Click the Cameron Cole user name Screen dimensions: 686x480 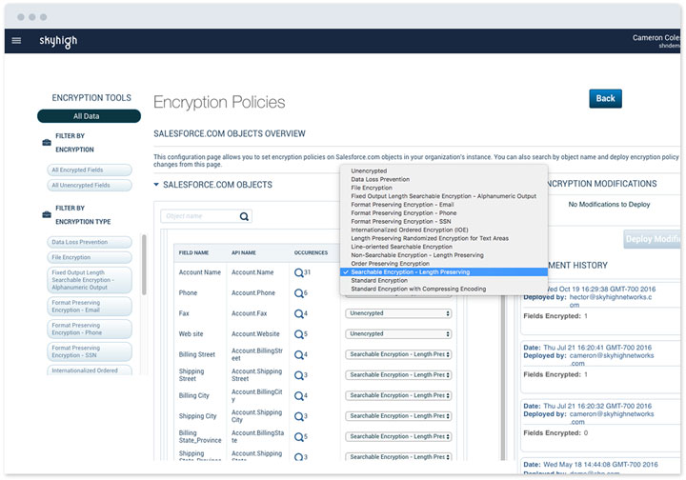656,38
